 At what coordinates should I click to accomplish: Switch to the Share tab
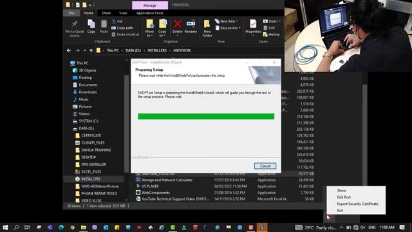(x=106, y=13)
